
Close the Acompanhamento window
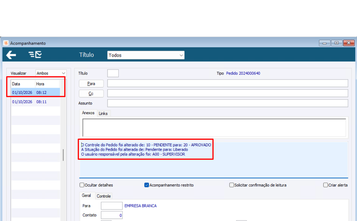(x=349, y=43)
